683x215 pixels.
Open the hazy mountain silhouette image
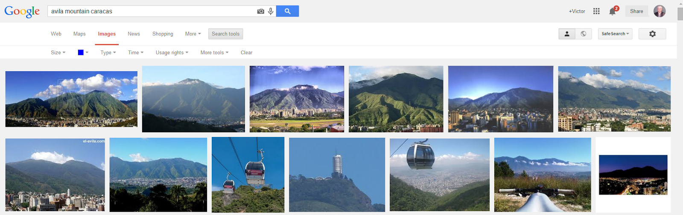193,99
